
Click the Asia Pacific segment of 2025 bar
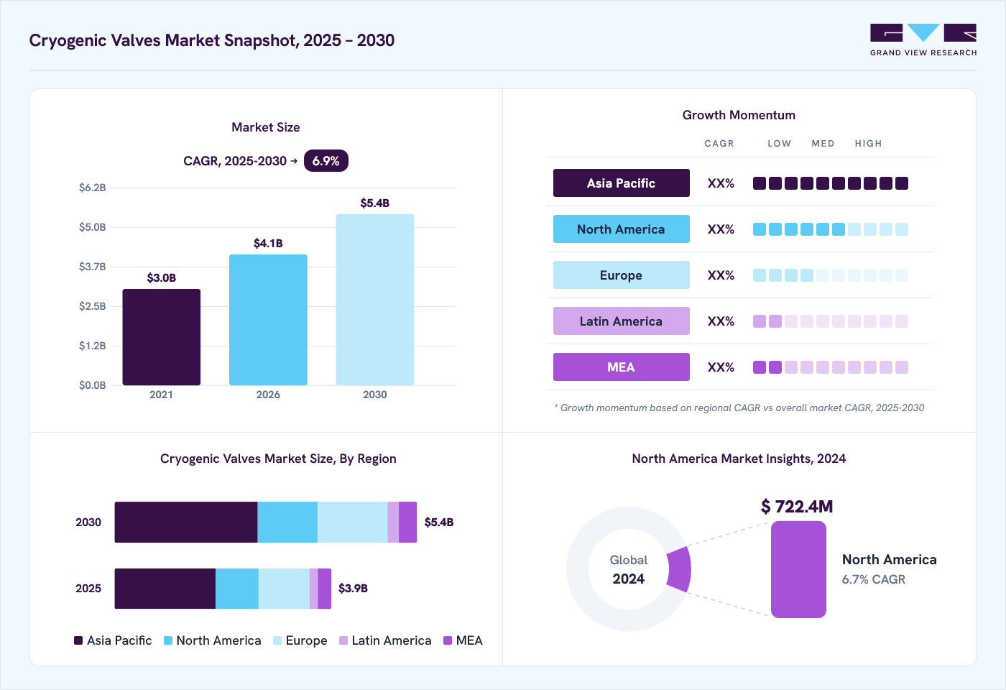(165, 589)
